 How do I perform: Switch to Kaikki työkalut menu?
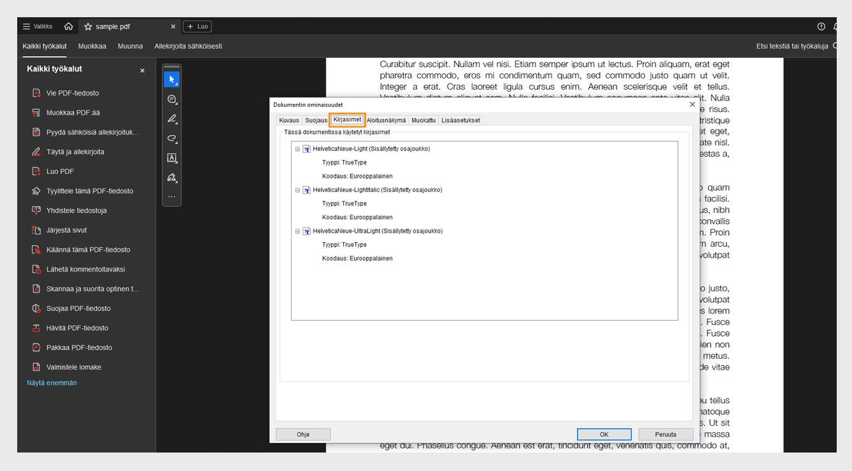[x=45, y=46]
